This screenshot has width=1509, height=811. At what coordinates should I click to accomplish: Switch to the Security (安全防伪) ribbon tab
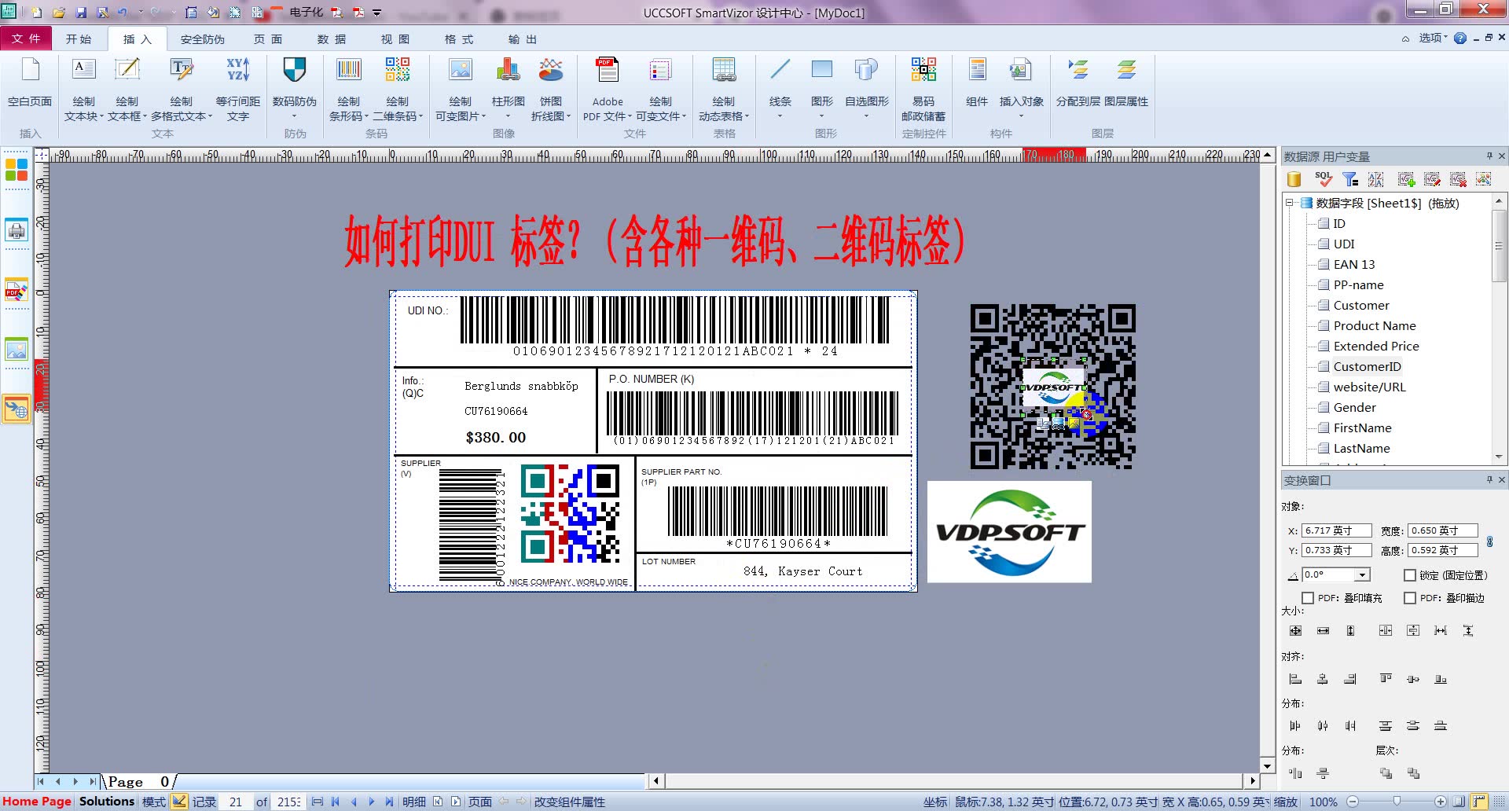[202, 39]
